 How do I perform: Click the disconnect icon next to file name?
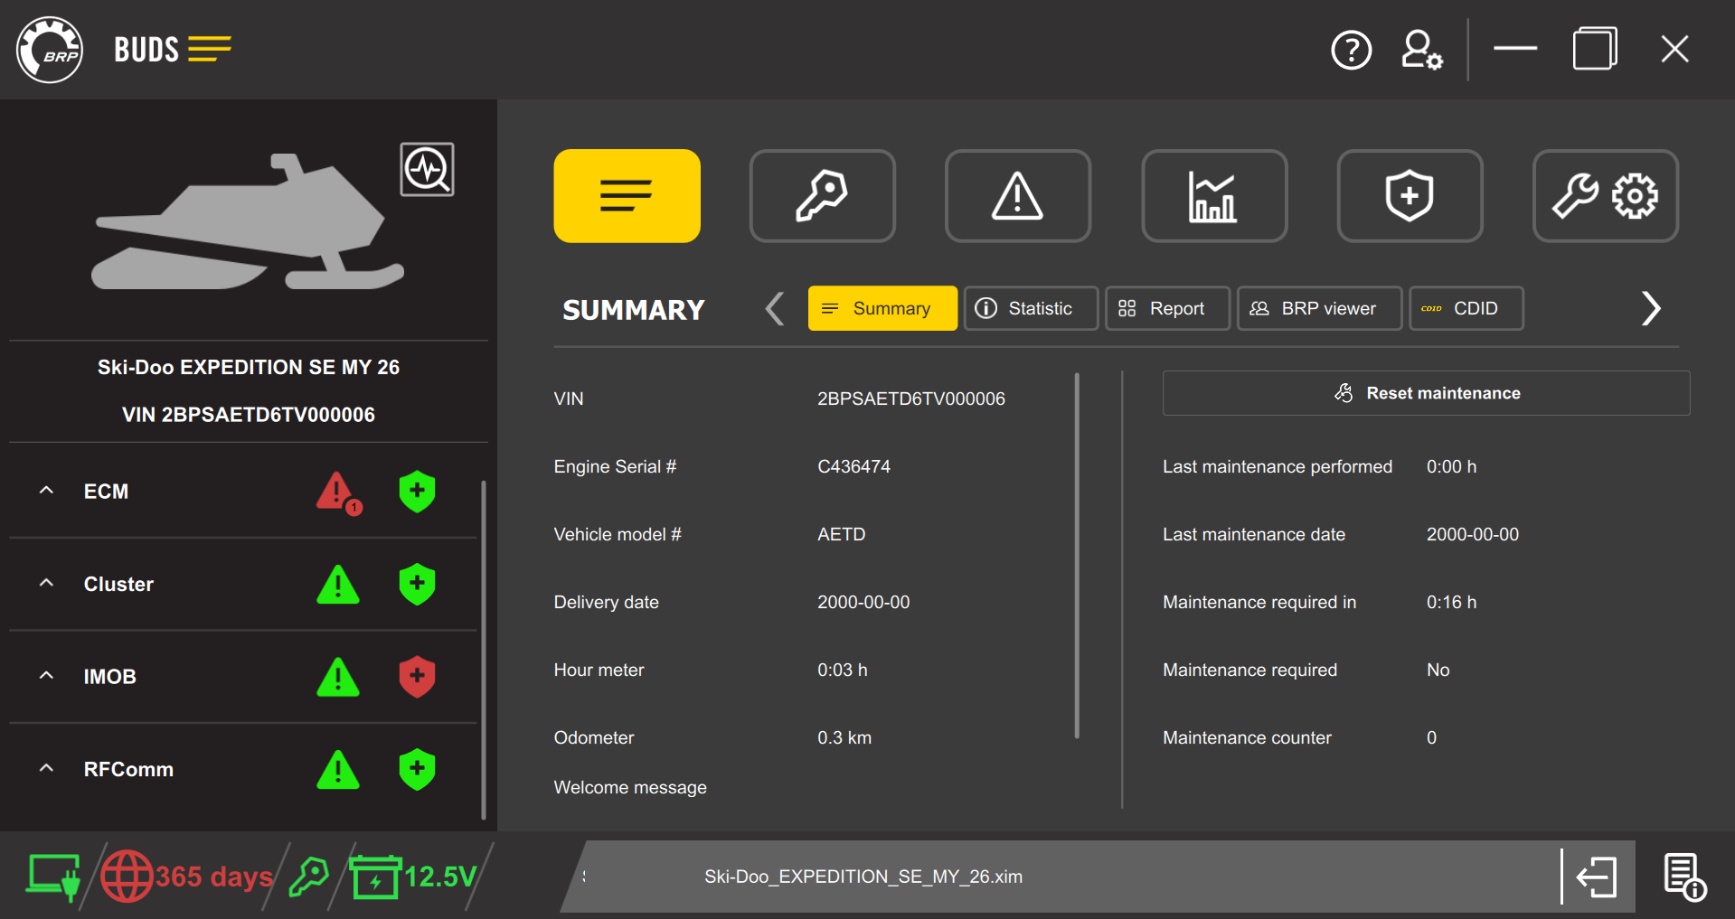[x=1597, y=876]
